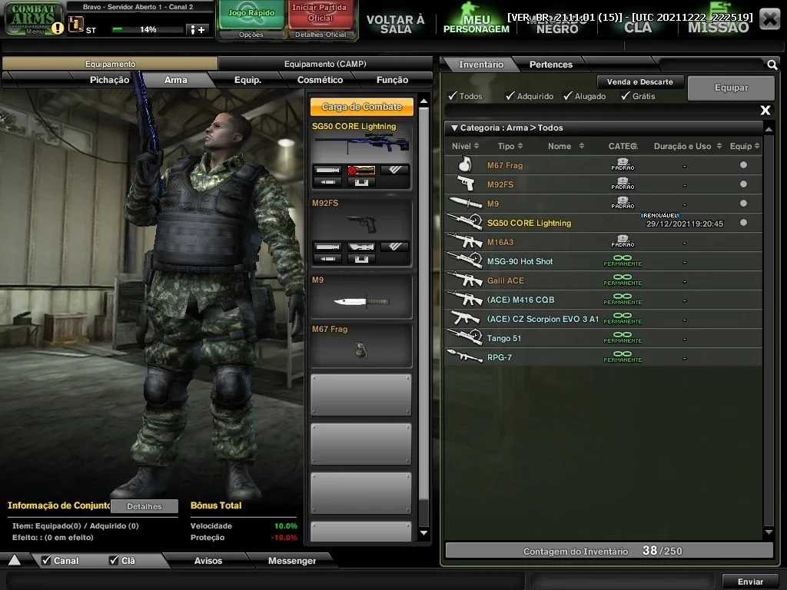This screenshot has height=590, width=787.
Task: Open the Combat Arms menu logo
Action: click(32, 18)
